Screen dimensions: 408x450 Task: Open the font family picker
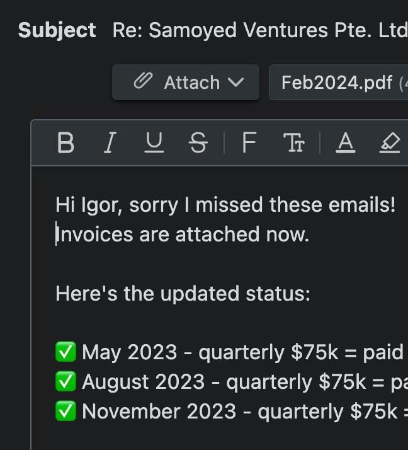click(249, 143)
